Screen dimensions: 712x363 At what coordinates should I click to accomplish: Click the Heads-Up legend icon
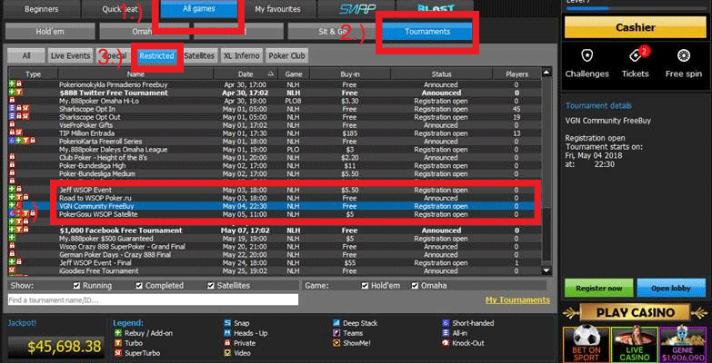click(227, 333)
